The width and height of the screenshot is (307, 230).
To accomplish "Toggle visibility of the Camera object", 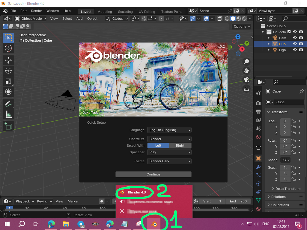I will point(295,38).
